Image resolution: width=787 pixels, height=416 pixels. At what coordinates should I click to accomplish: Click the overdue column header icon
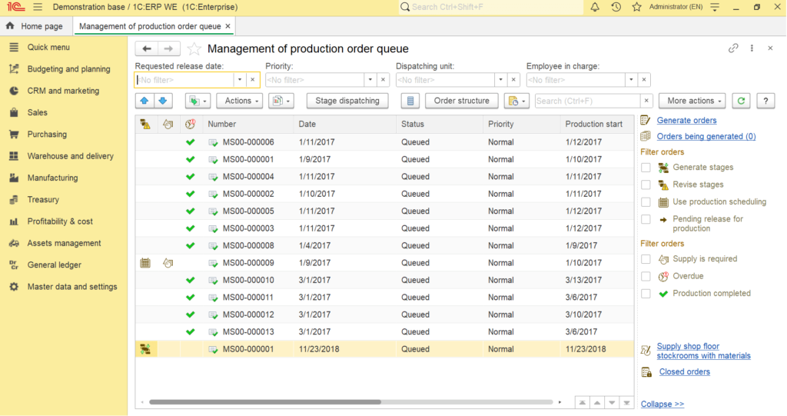191,124
